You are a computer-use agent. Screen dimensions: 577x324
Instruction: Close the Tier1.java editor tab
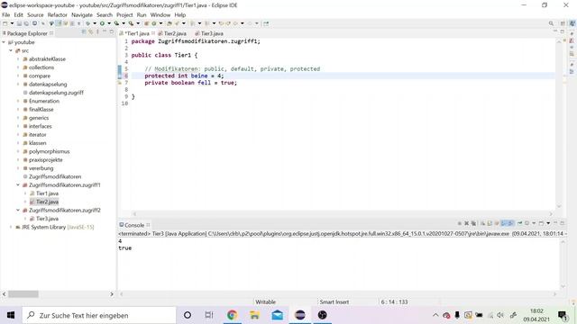[x=153, y=33]
